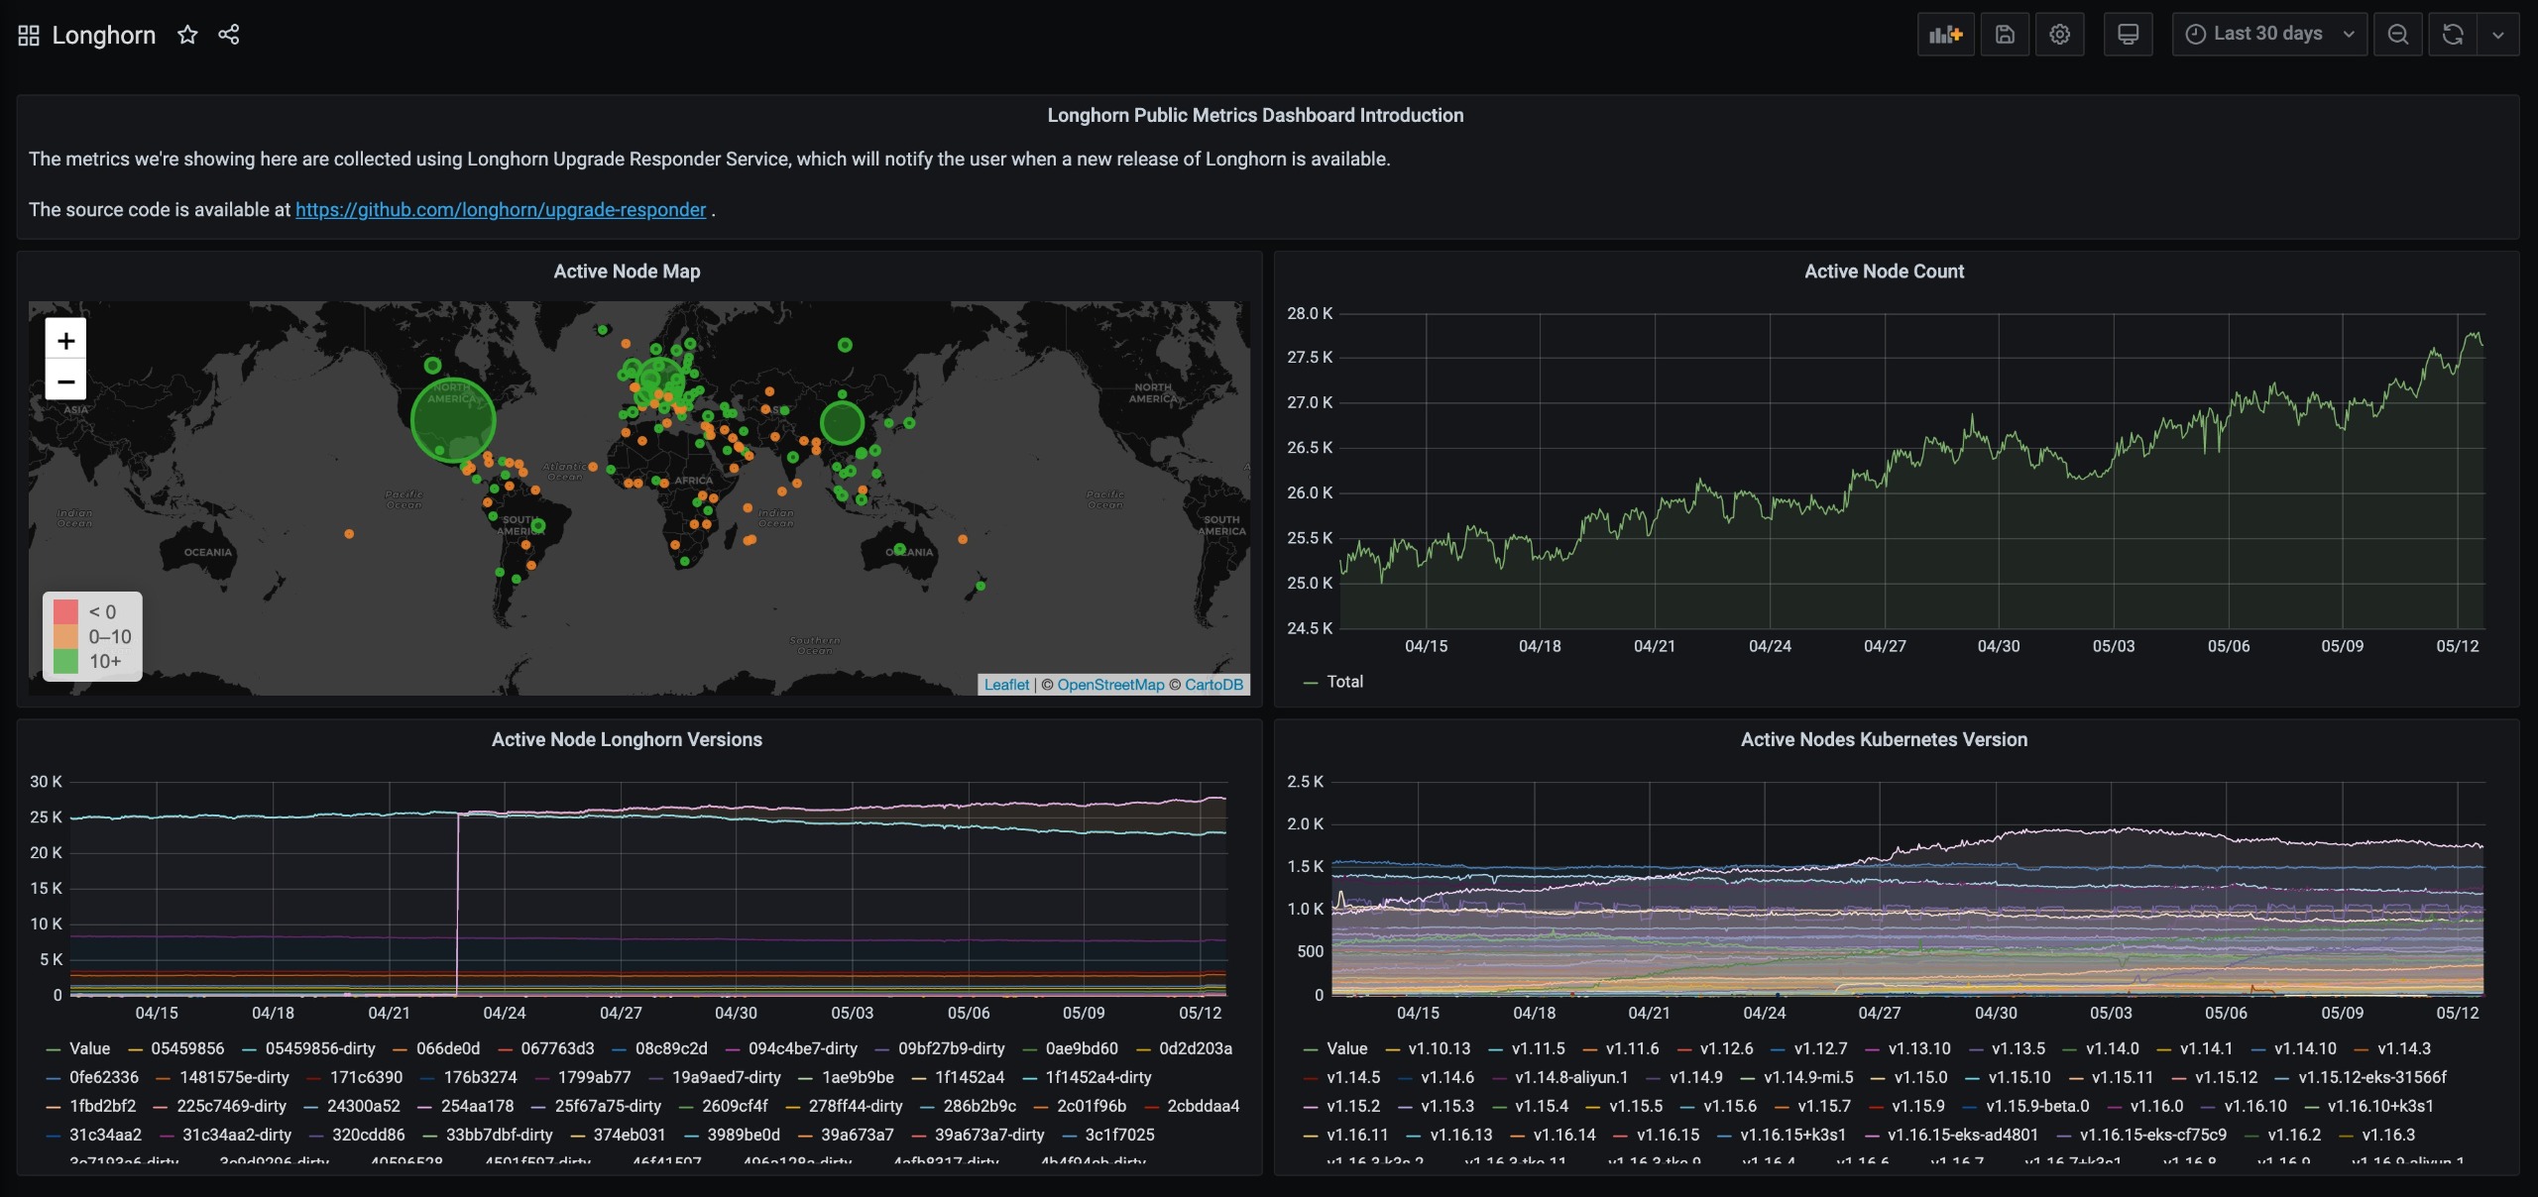
Task: Open dashboard settings gear icon
Action: tap(2059, 35)
